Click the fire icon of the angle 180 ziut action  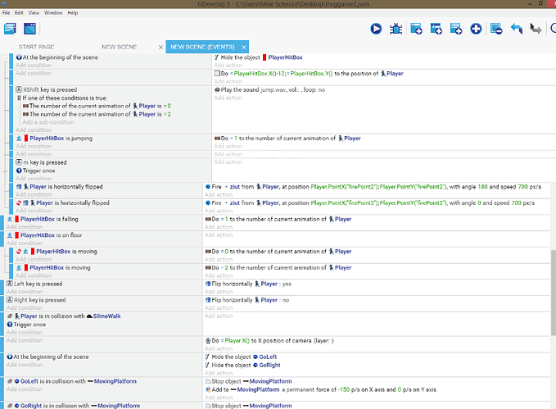click(208, 186)
